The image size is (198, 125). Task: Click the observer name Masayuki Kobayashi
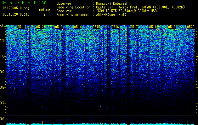pyautogui.click(x=113, y=3)
